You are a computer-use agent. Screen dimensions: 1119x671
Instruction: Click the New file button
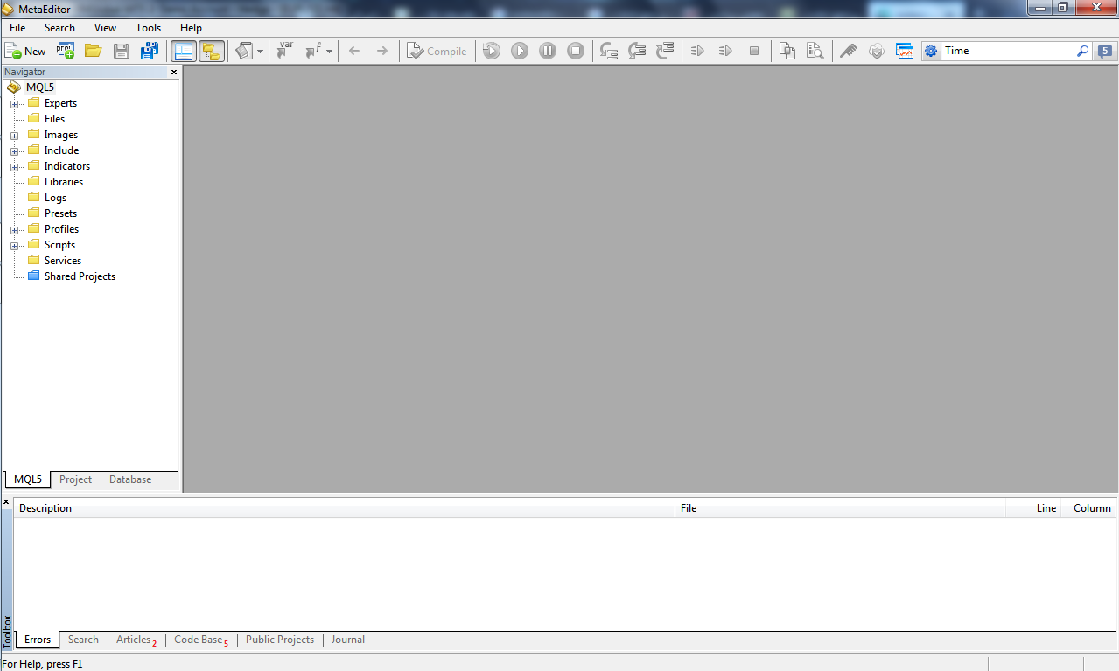coord(25,52)
